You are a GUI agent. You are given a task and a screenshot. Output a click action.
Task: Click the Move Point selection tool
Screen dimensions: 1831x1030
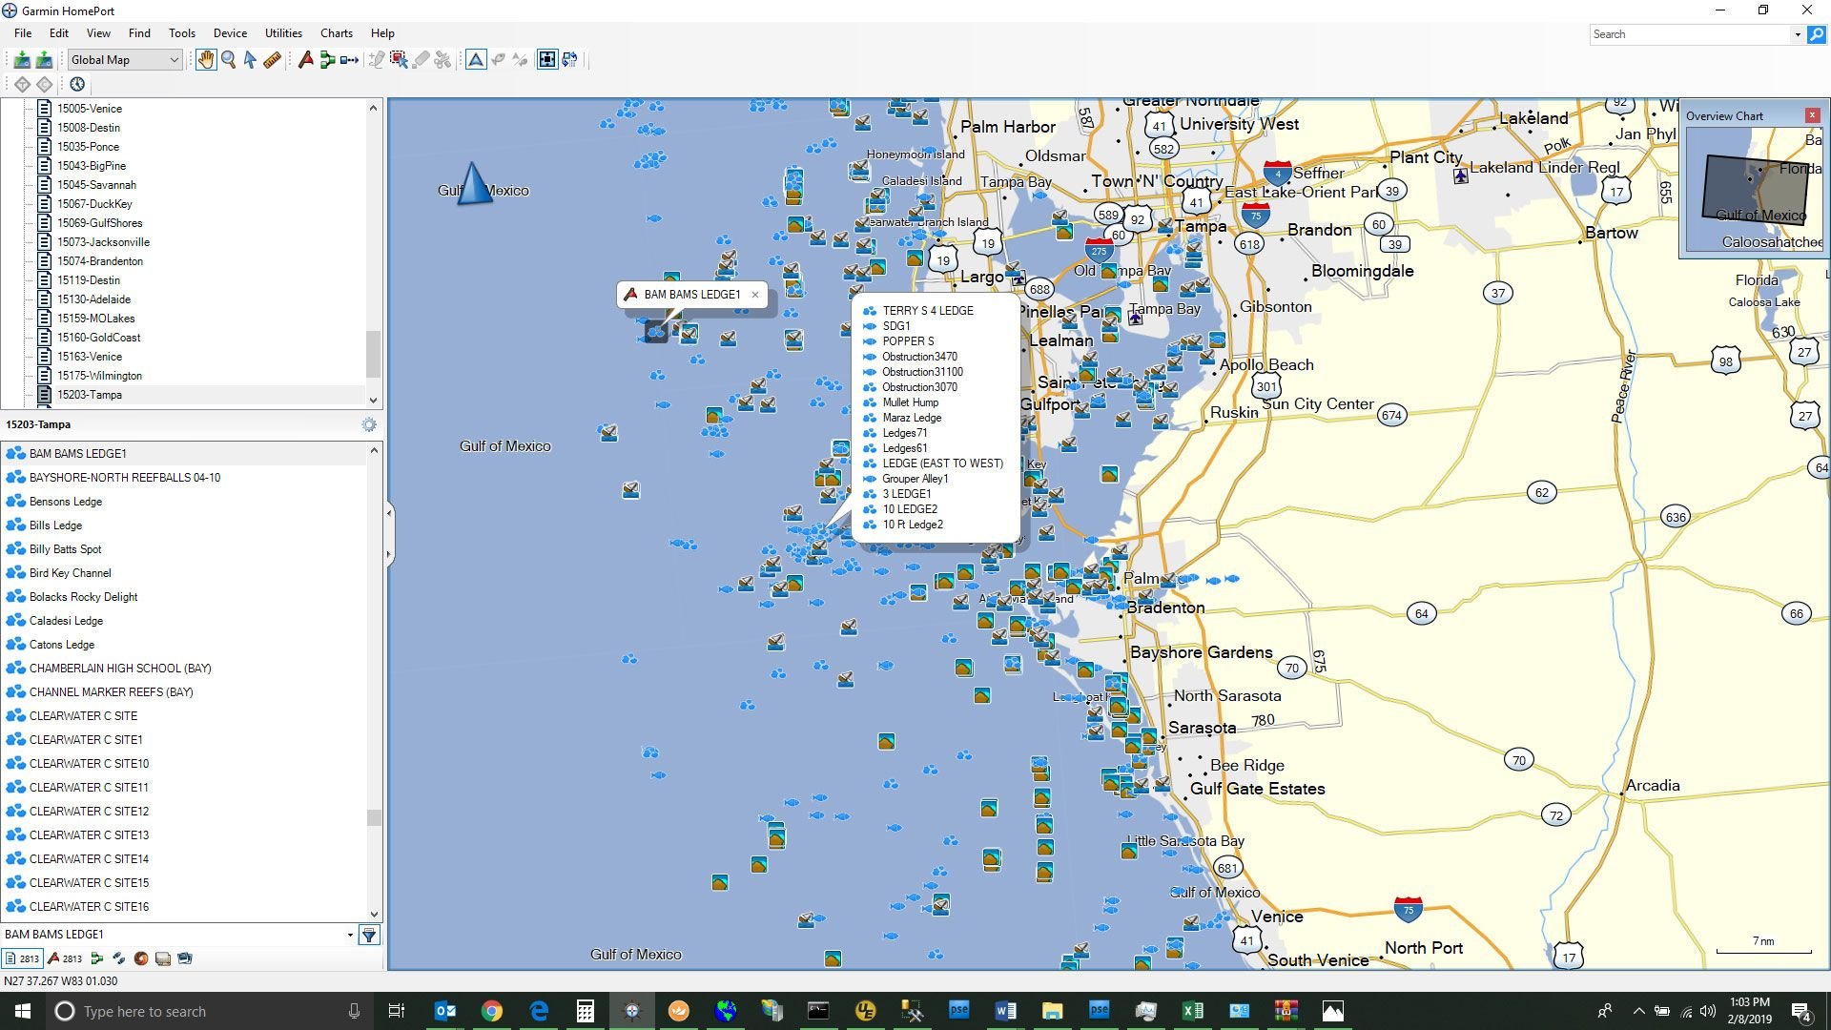coord(399,60)
